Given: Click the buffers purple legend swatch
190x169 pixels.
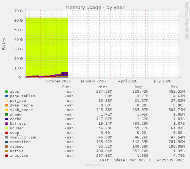Looking at the screenshot, I should click(6, 124).
